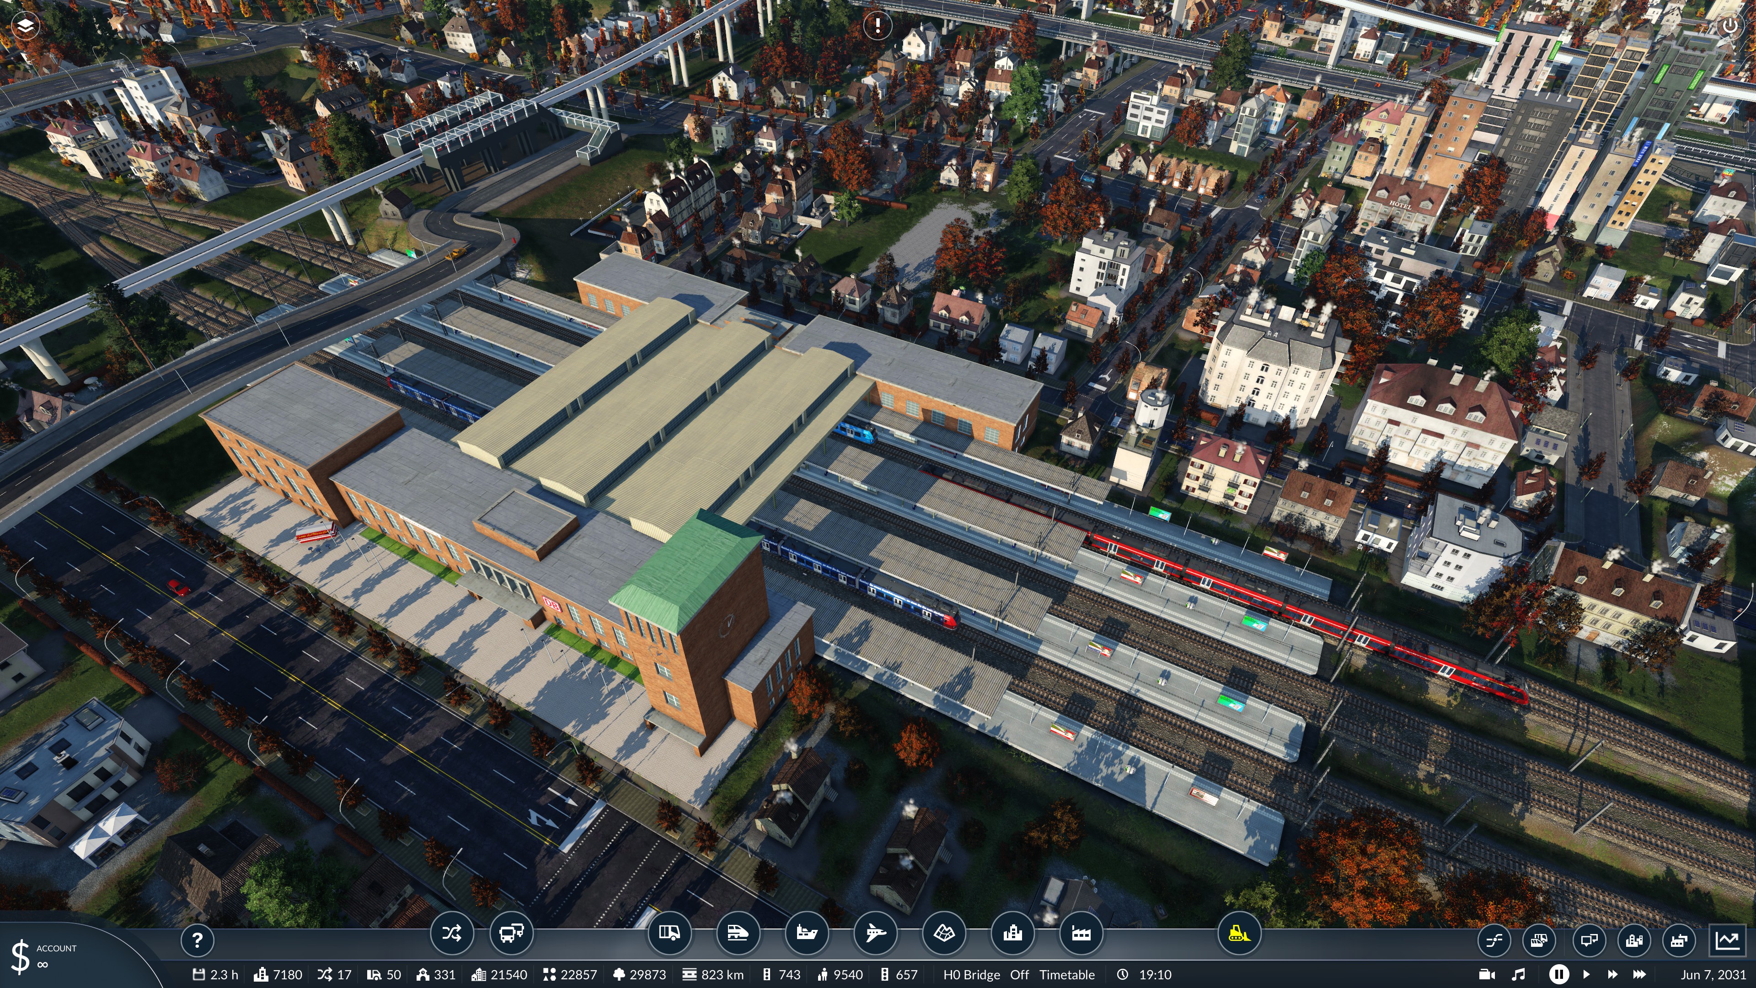
Task: Open the lines list overview icon
Action: click(1494, 941)
